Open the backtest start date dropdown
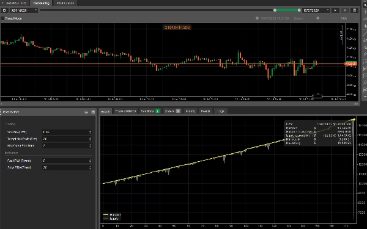This screenshot has height=229, width=367. [24, 10]
